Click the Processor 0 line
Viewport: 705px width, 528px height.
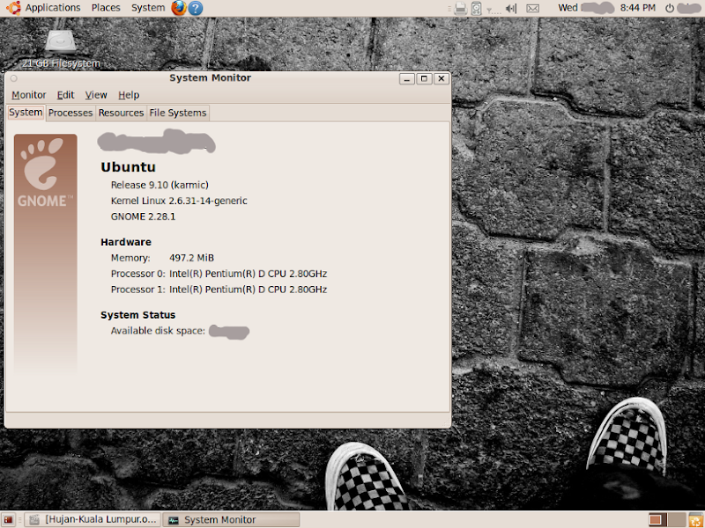(219, 274)
